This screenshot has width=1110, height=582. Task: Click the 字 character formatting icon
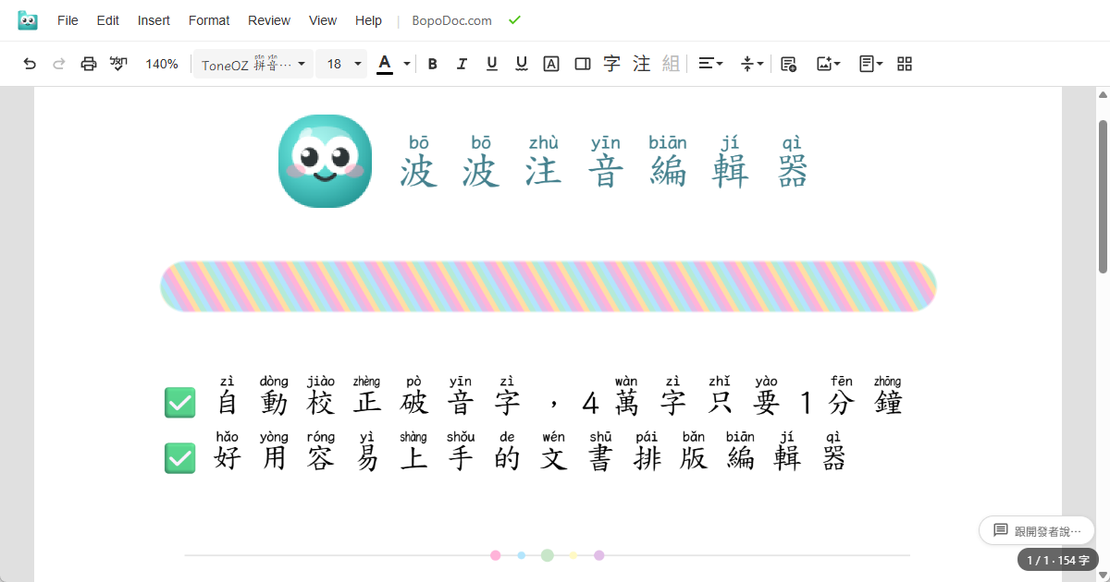(611, 64)
